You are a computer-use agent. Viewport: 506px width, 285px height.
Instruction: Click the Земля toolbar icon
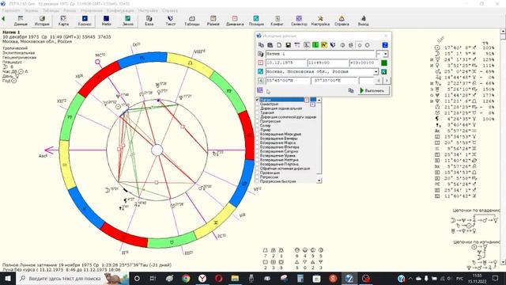coord(128,21)
